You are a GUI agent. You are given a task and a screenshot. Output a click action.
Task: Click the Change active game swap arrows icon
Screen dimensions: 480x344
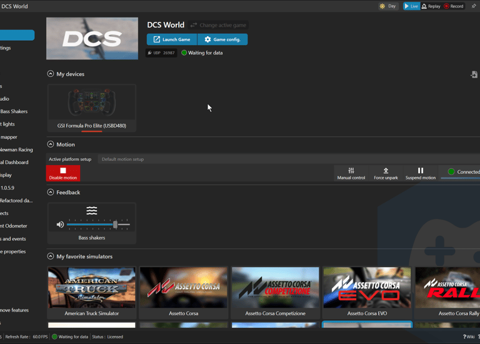click(194, 25)
